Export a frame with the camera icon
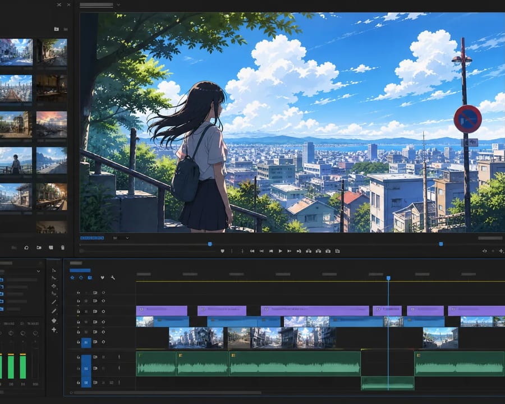Screen dimensions: 505x404 coord(328,251)
